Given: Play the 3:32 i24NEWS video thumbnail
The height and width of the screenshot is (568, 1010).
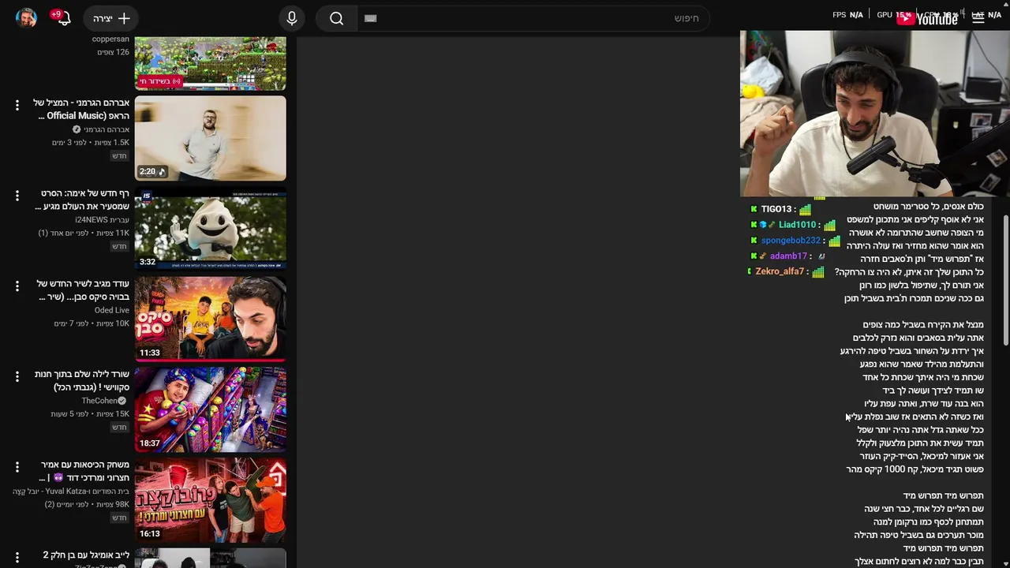Looking at the screenshot, I should pos(210,230).
